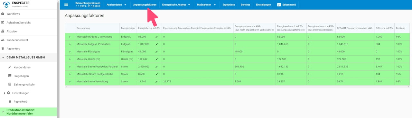Click the Papierkorb icon under Demo Metallguss
Image resolution: width=412 pixels, height=118 pixels.
[10, 102]
